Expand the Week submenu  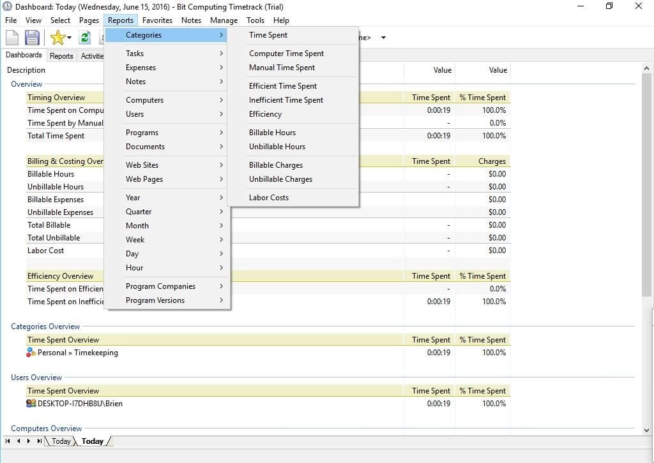tap(167, 240)
